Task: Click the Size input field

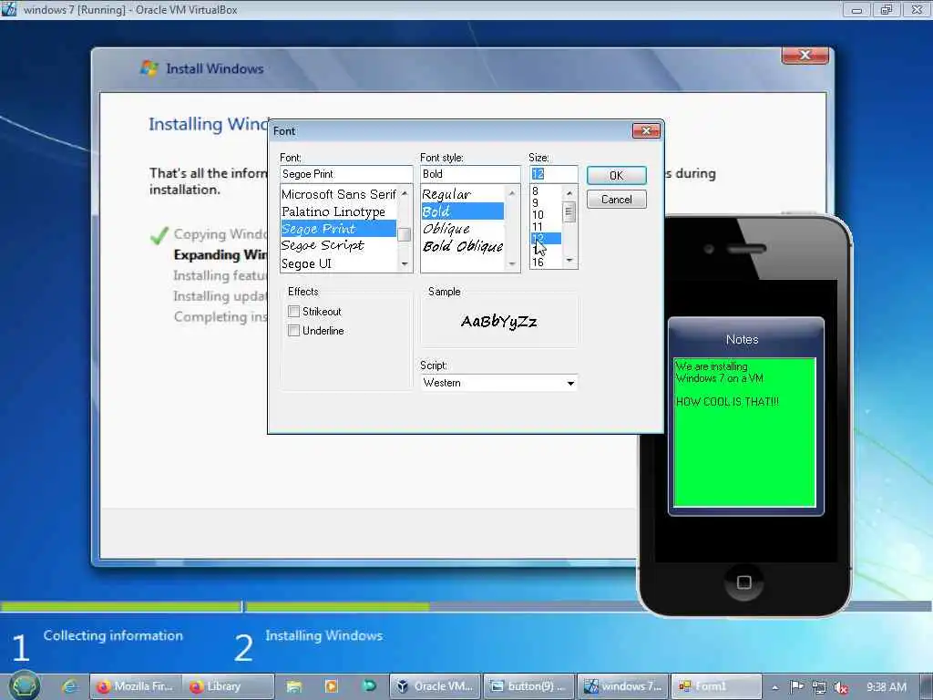Action: coord(553,174)
